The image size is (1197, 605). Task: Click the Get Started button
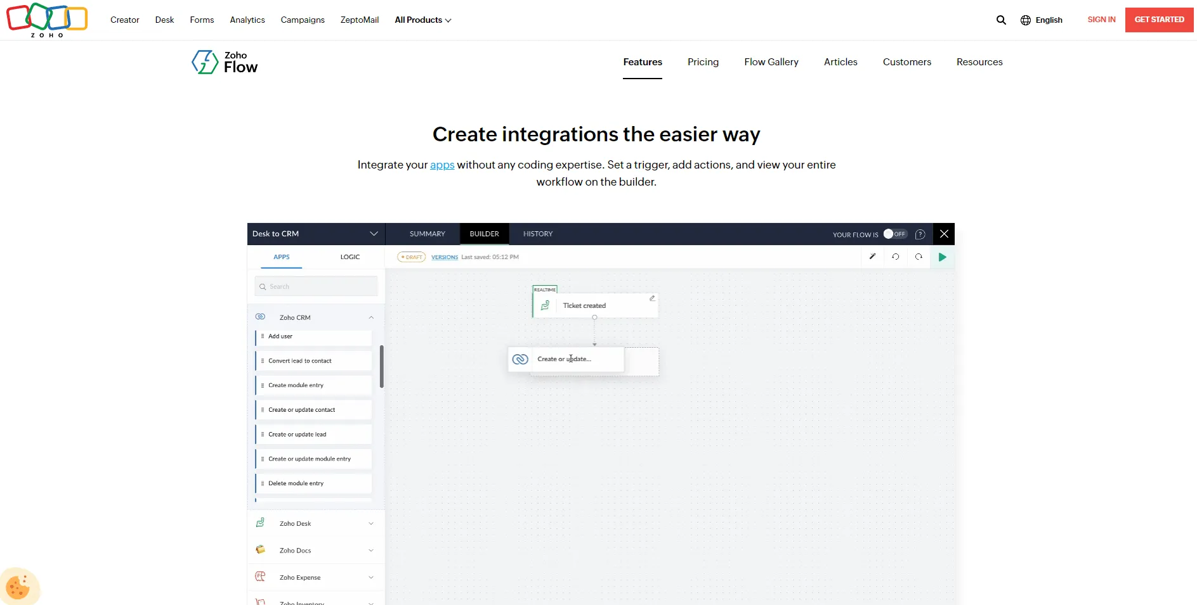click(1159, 20)
